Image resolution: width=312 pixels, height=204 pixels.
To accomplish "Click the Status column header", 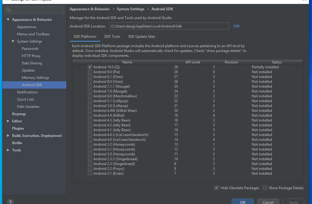I will point(277,62).
